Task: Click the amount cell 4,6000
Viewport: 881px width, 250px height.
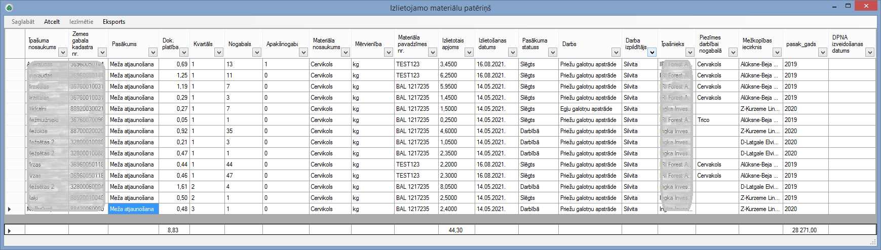Action: pos(456,131)
